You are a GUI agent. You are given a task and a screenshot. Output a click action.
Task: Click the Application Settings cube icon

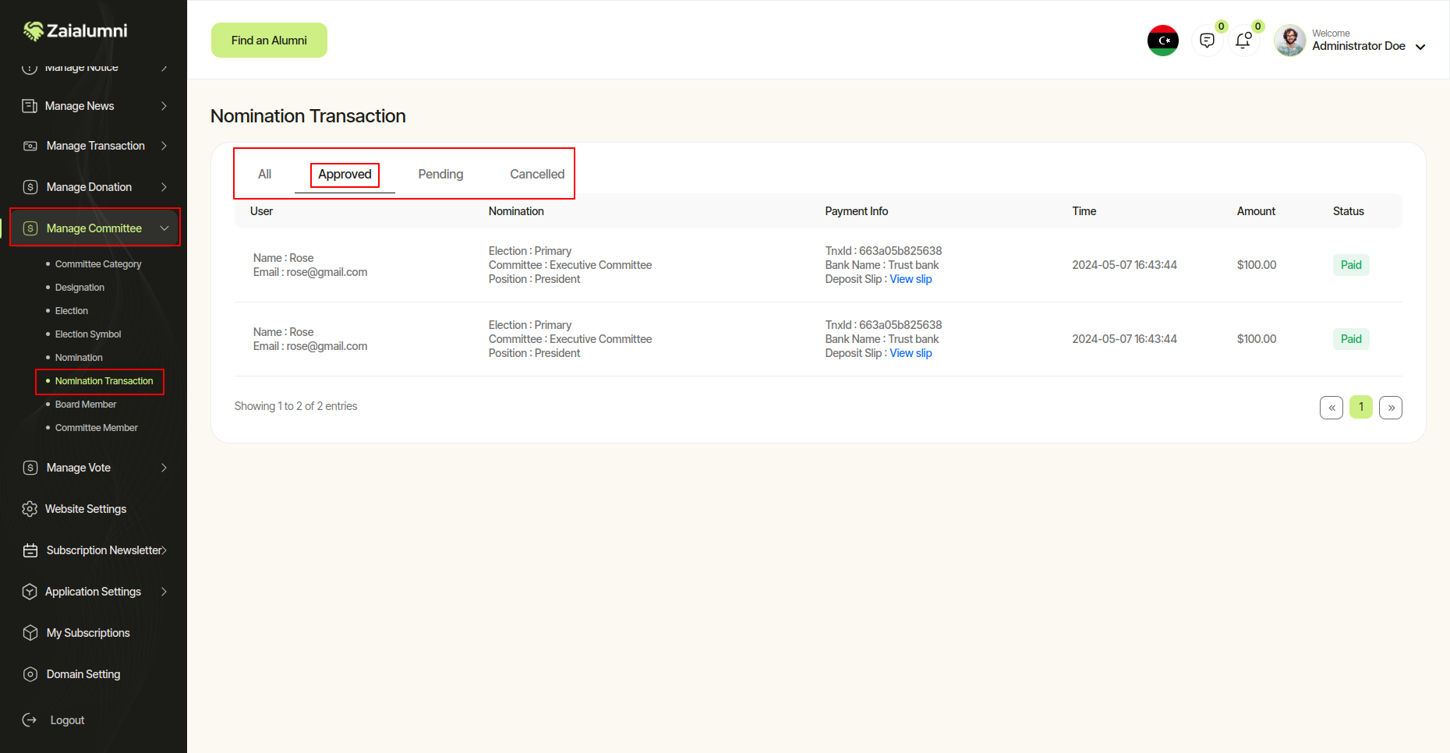tap(30, 592)
